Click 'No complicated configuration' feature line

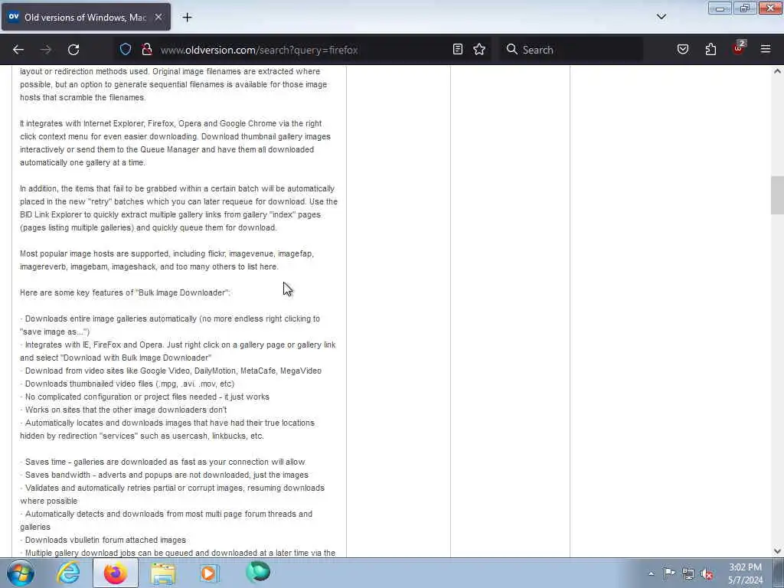(x=145, y=397)
